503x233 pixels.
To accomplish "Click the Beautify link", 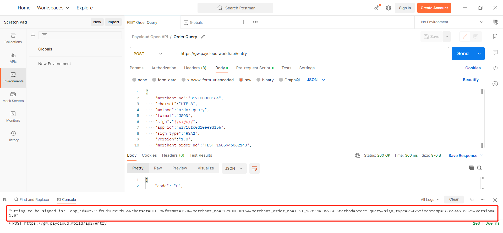I will 471,80.
